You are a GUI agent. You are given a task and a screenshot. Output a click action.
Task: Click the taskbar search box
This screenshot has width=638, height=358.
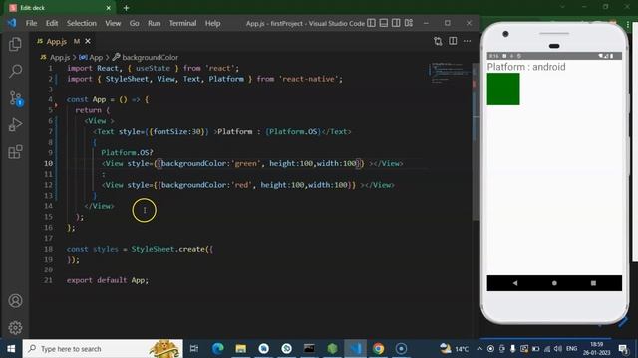point(103,349)
